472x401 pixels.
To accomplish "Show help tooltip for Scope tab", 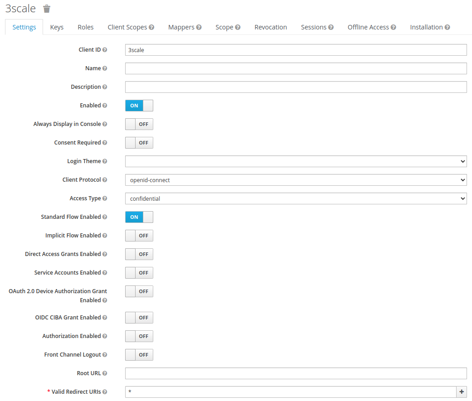I will 238,27.
